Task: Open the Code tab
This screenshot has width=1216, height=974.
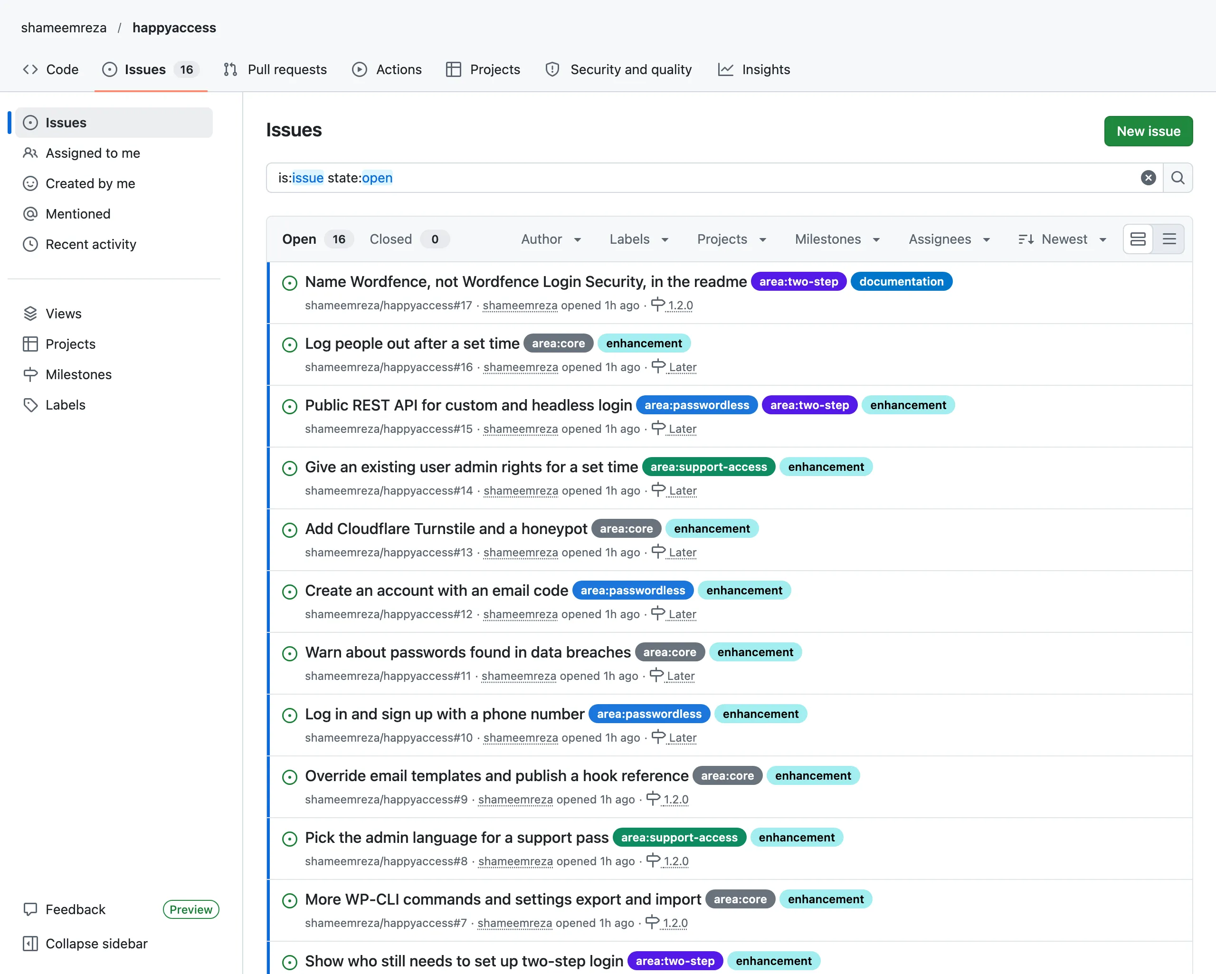Action: coord(51,69)
